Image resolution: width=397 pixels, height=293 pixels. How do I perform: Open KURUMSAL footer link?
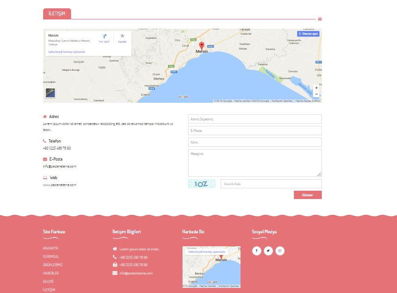click(51, 256)
